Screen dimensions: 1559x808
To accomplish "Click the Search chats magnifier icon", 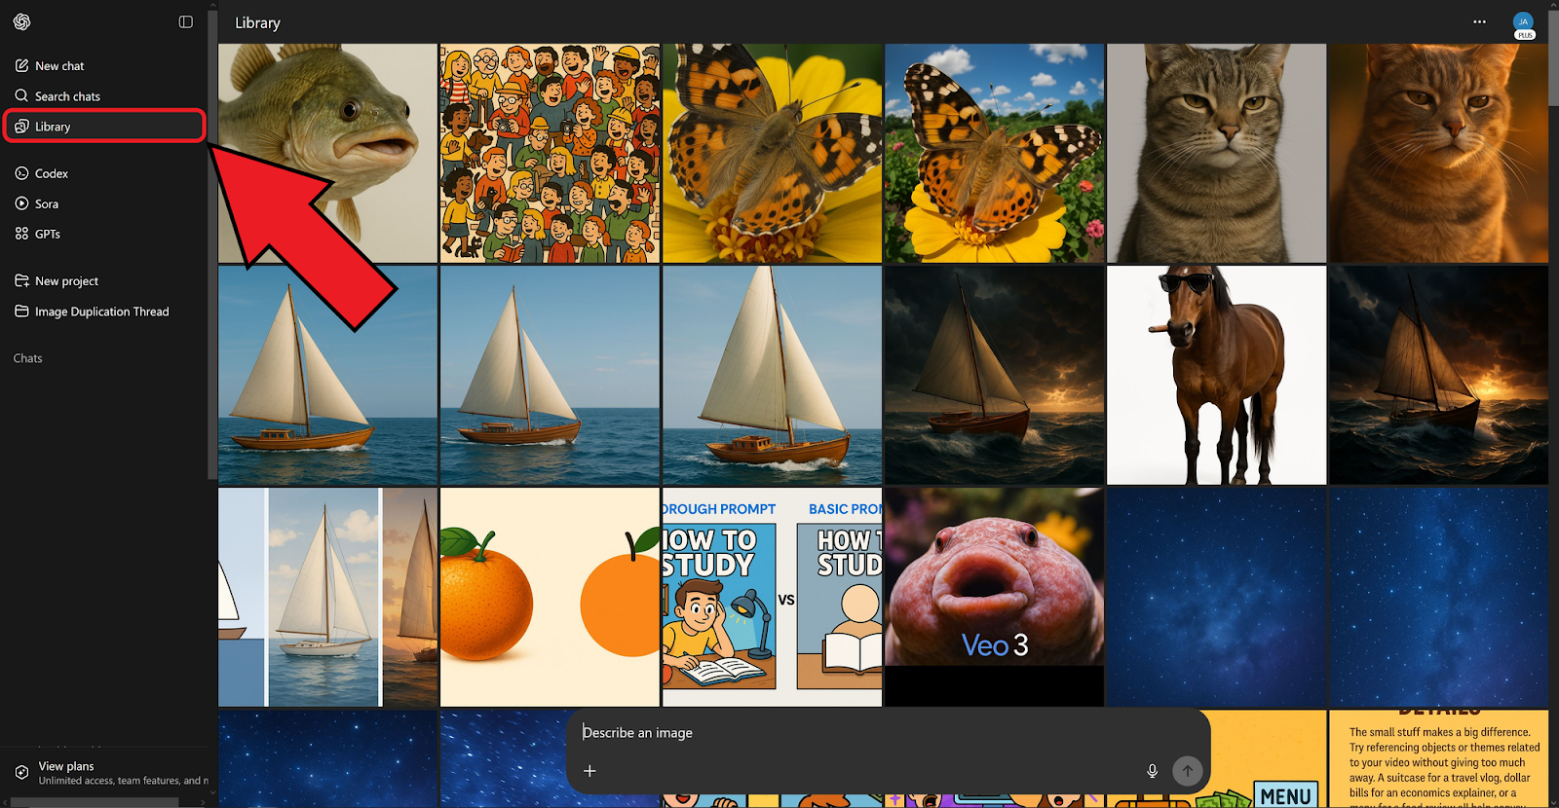I will coord(21,95).
